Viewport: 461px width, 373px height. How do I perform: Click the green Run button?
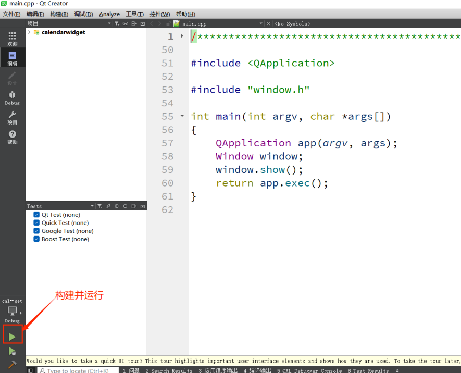tap(13, 337)
